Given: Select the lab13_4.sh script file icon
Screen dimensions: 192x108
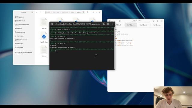Looking at the screenshot, I should click(44, 36).
